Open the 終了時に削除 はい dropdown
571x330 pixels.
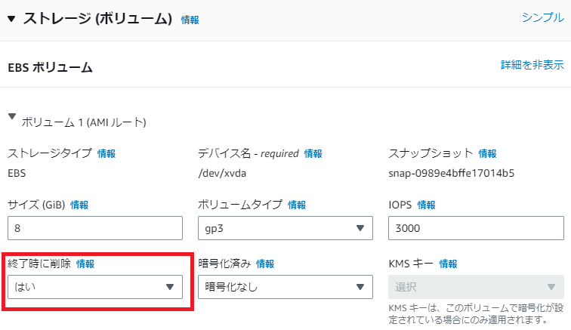click(x=95, y=287)
